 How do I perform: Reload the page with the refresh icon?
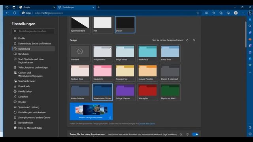15,13
